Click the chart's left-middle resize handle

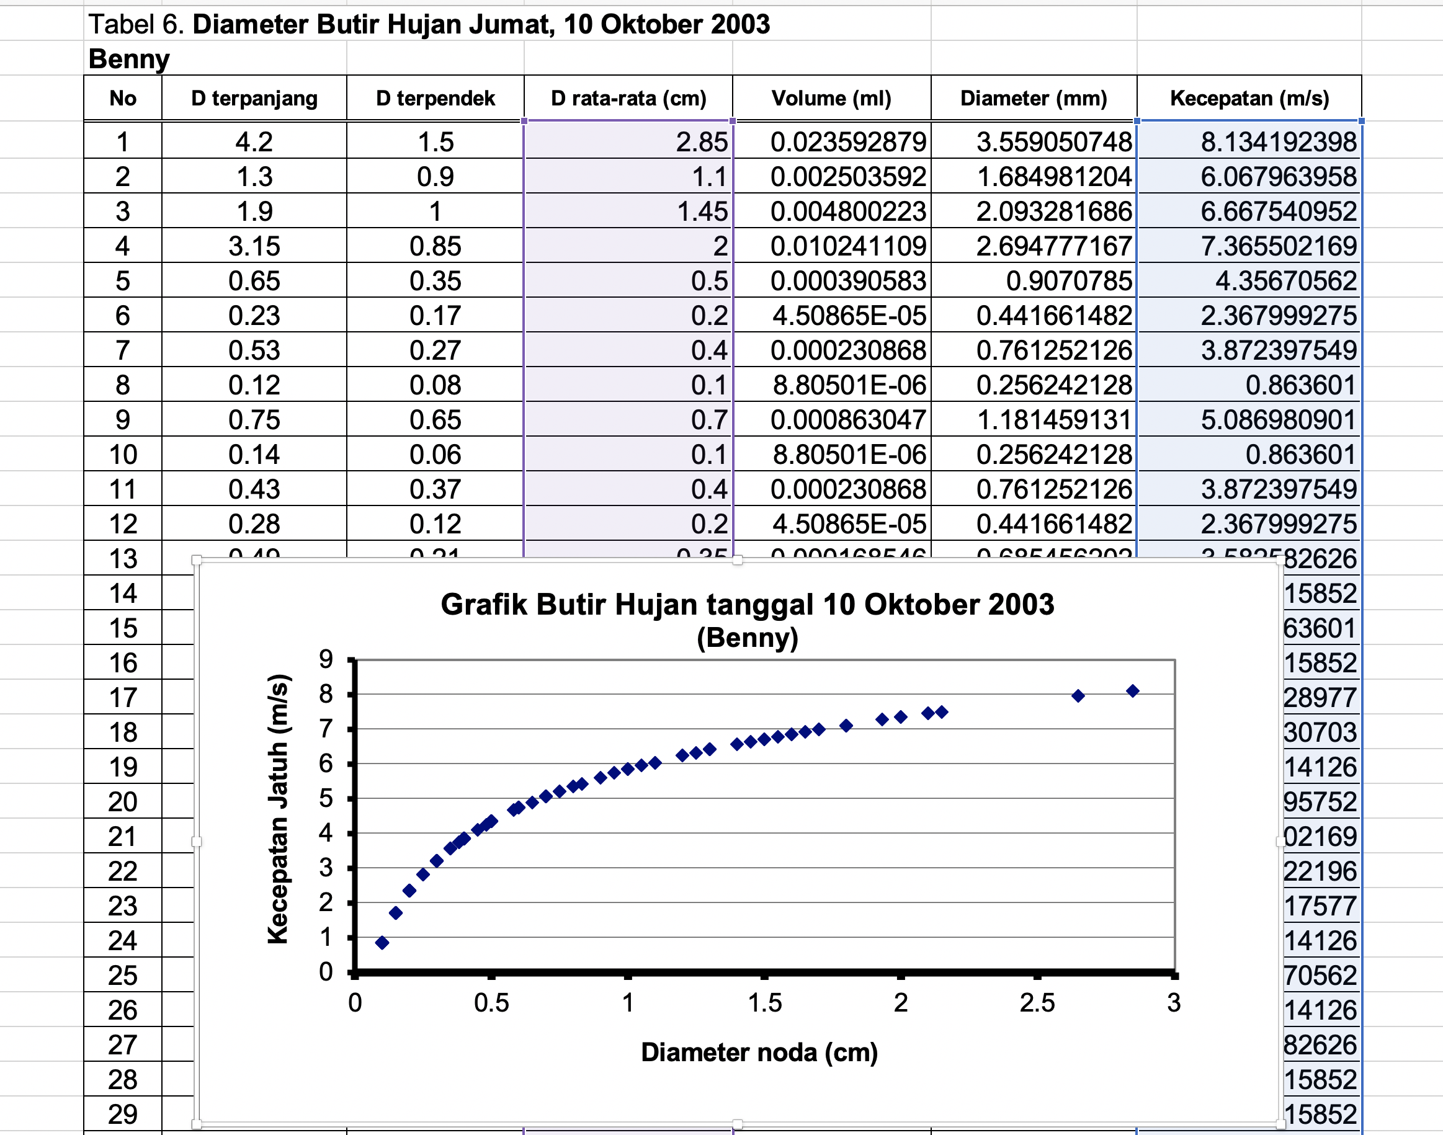[197, 842]
